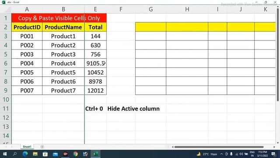
Task: Select cell containing Product7
Action: tap(63, 90)
